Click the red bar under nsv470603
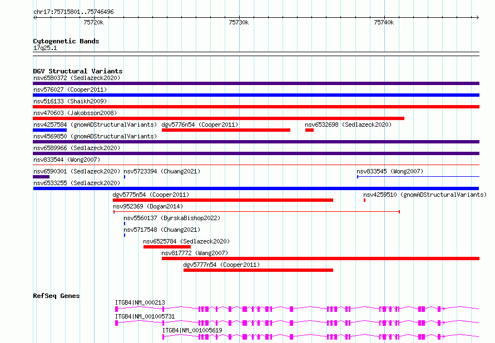 click(219, 118)
